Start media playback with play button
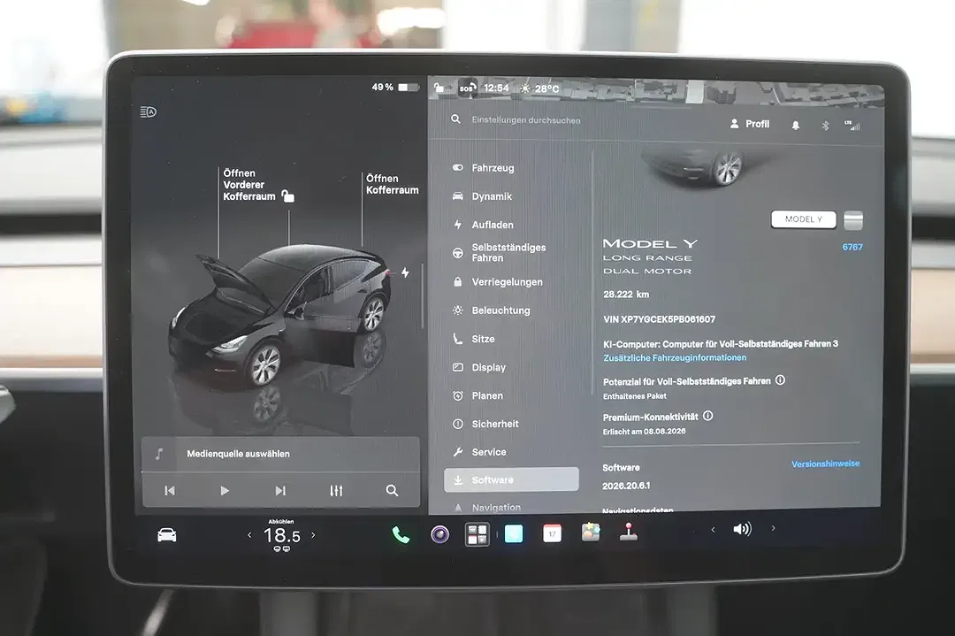 point(224,490)
